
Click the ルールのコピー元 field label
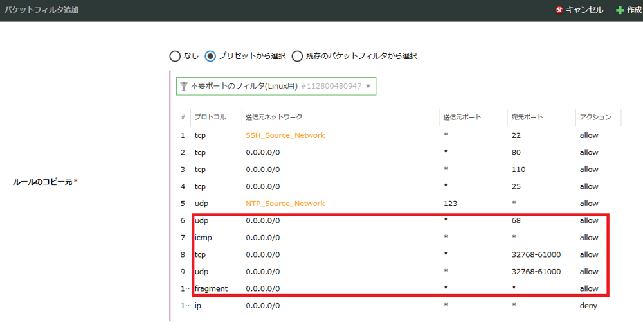[x=42, y=182]
